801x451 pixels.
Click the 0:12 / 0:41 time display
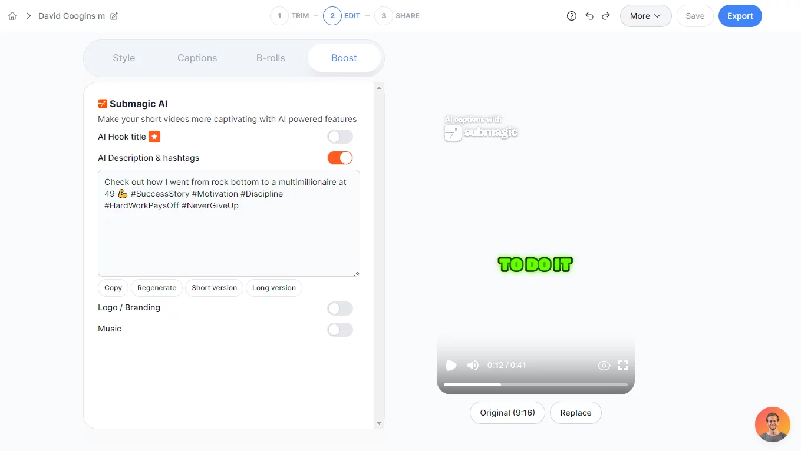[x=506, y=365]
